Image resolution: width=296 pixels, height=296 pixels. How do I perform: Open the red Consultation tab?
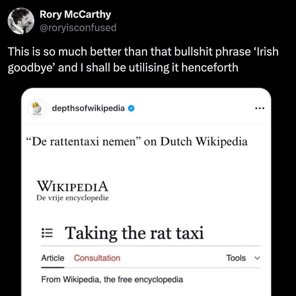pyautogui.click(x=97, y=258)
